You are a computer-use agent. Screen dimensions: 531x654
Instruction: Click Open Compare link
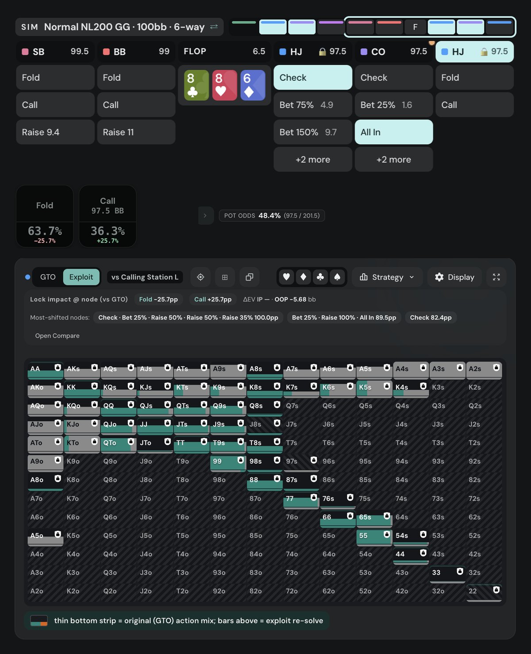(58, 336)
